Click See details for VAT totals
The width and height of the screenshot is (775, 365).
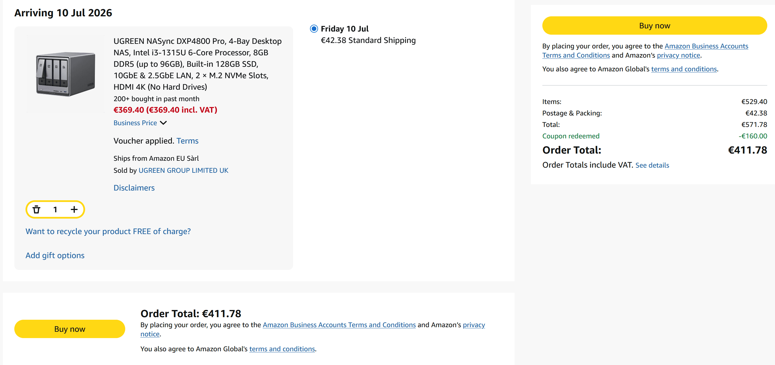click(x=652, y=165)
